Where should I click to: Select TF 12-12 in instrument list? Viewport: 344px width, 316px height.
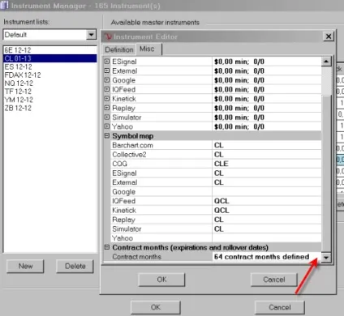[50, 92]
